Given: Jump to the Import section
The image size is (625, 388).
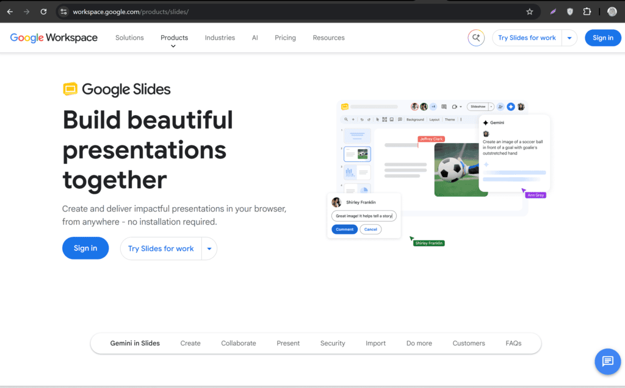Looking at the screenshot, I should click(x=375, y=343).
